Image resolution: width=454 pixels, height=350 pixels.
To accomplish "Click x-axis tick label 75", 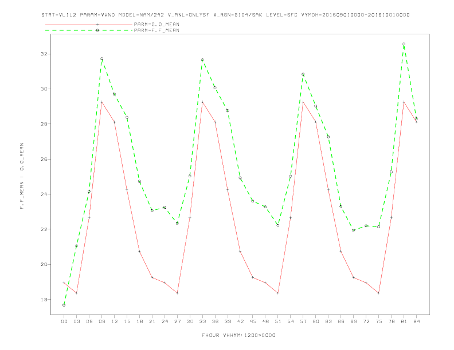I will point(379,321).
